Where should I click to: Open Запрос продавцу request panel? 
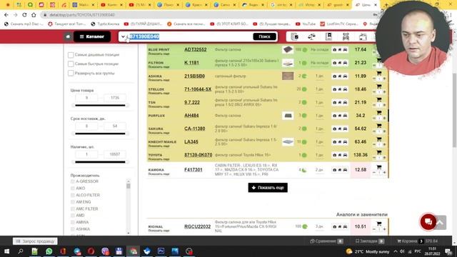coord(35,241)
